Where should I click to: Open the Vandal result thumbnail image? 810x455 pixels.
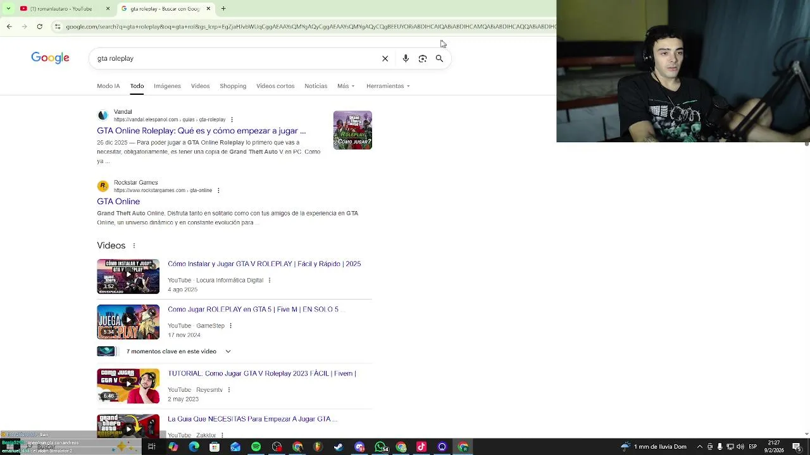[352, 130]
